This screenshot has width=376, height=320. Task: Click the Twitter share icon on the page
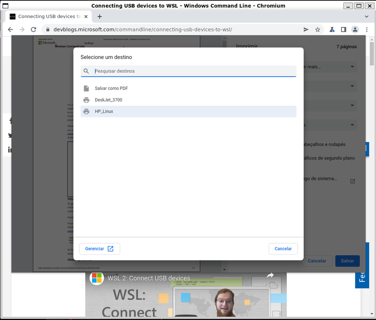click(x=10, y=135)
